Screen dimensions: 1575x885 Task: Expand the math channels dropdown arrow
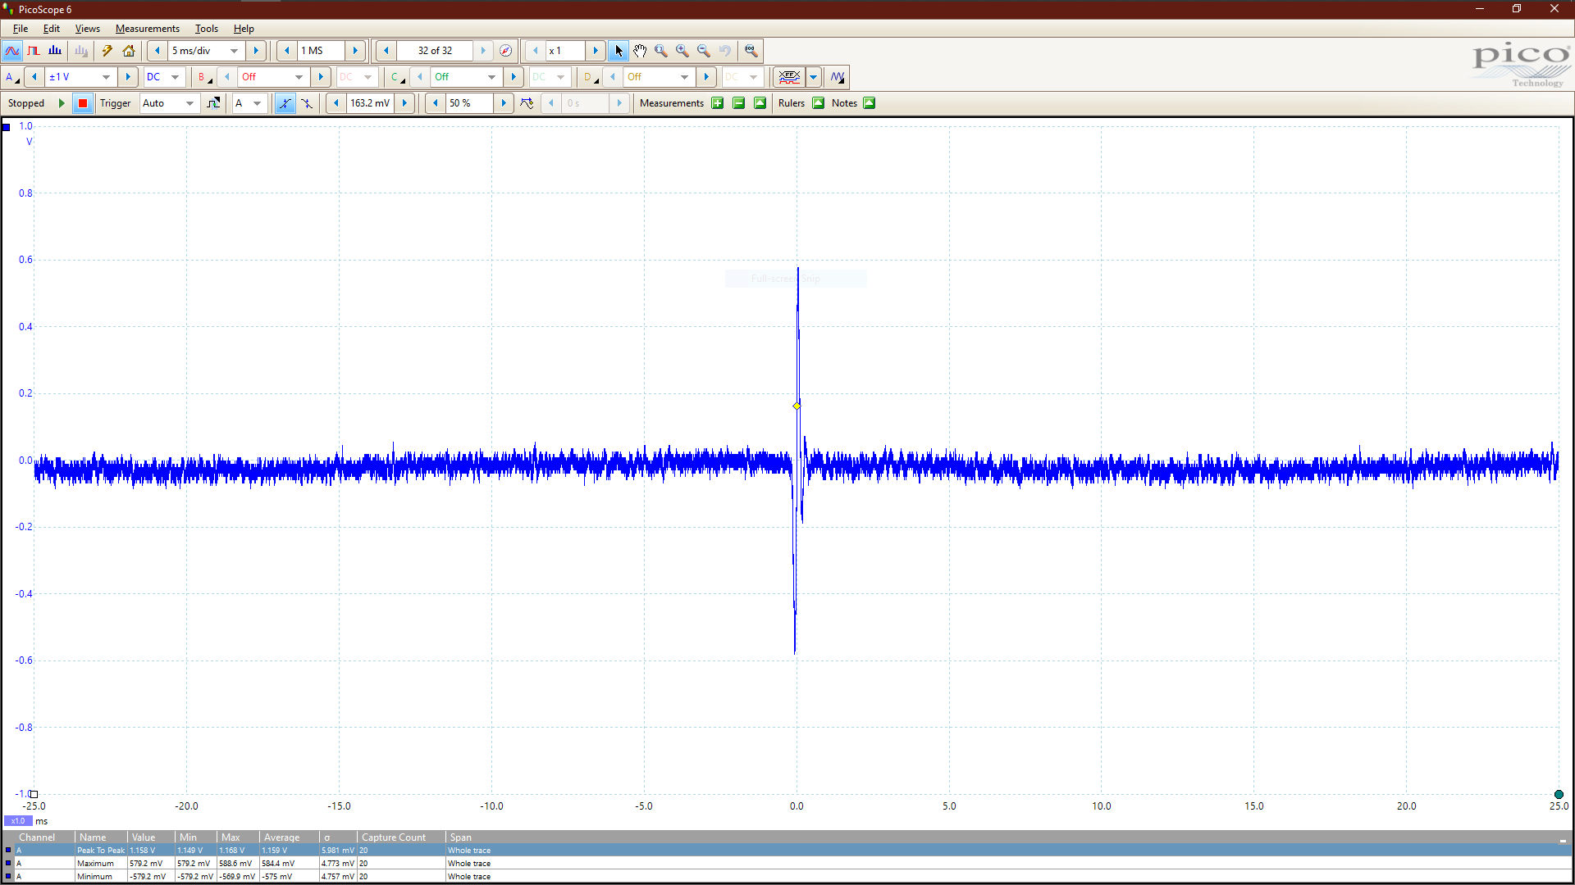click(814, 77)
